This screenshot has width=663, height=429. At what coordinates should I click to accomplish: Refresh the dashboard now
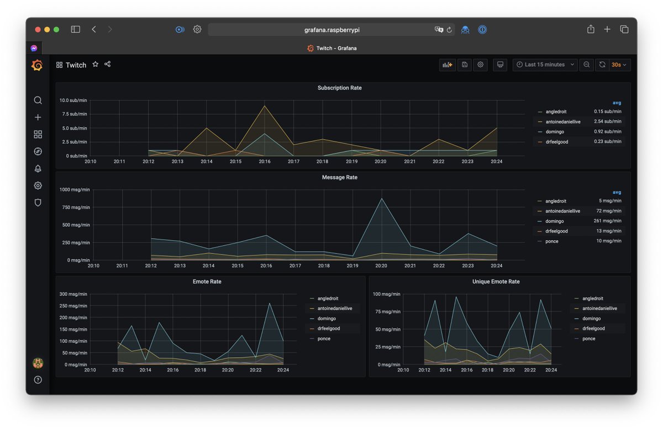(602, 65)
